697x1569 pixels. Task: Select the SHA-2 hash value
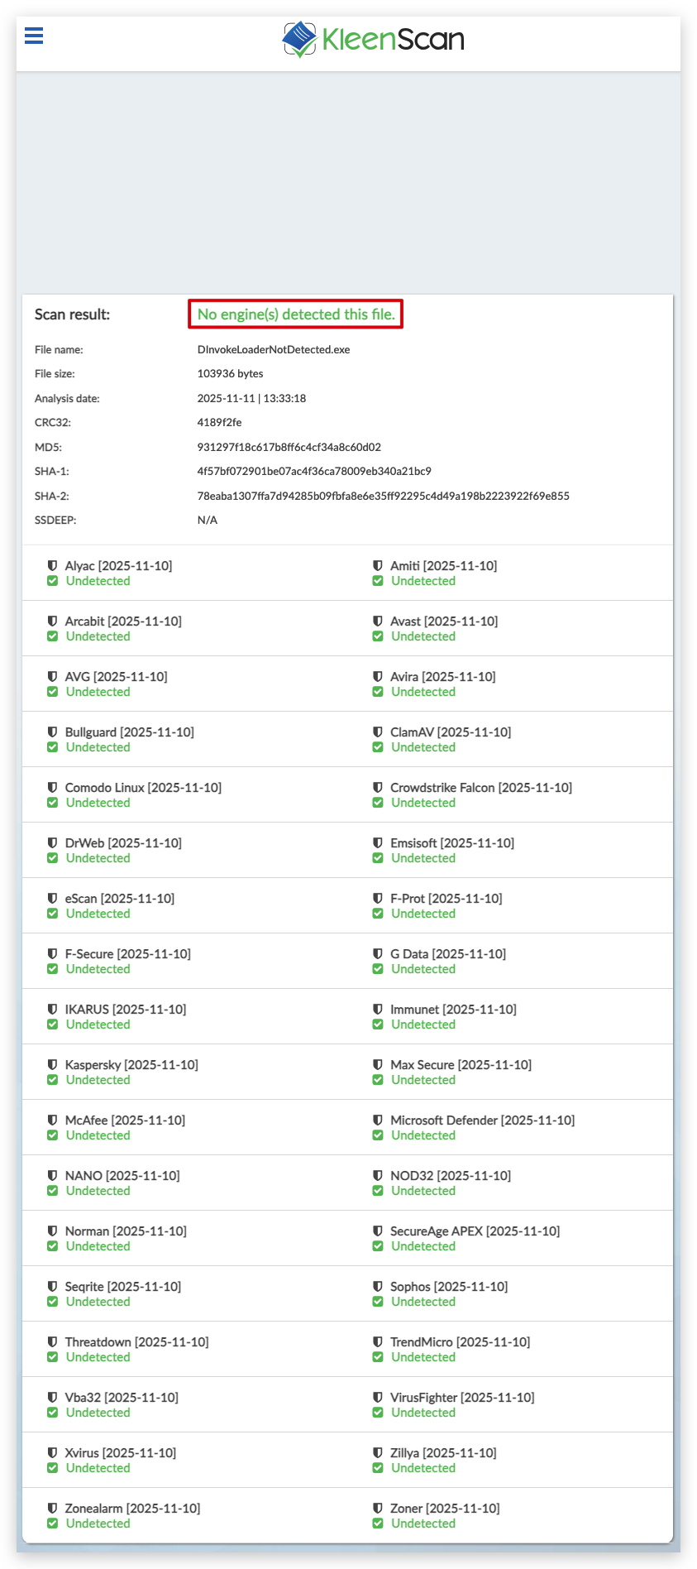[383, 497]
